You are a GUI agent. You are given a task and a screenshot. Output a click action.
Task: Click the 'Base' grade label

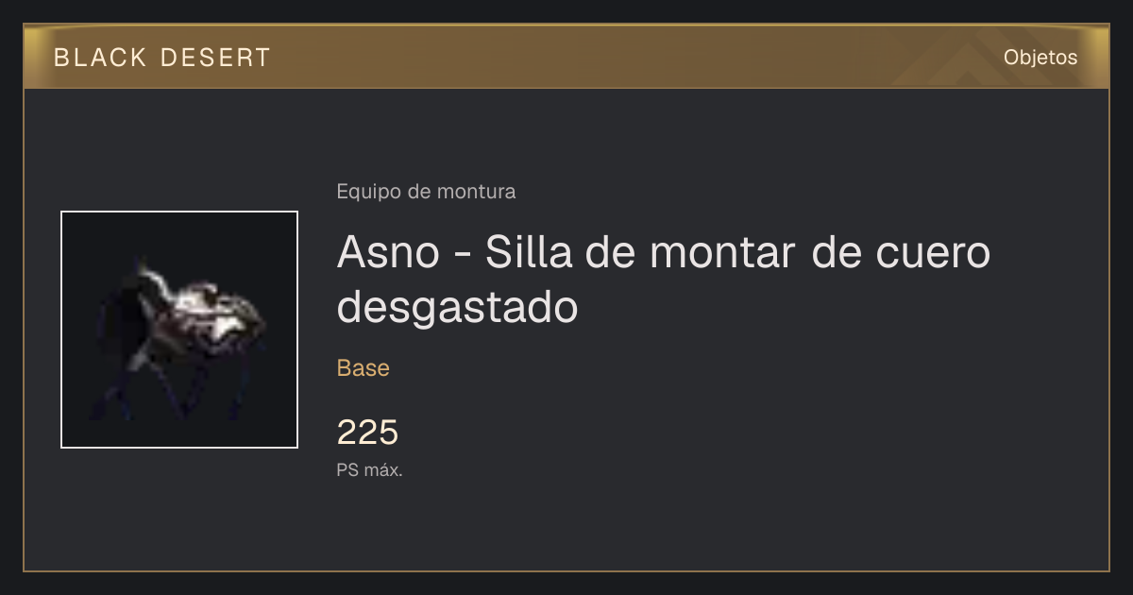coord(364,368)
